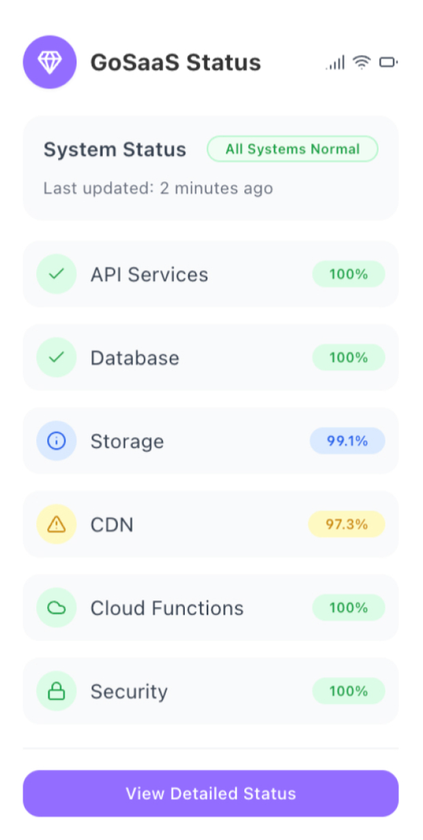Click the Cloud Functions cloud icon

click(x=56, y=607)
